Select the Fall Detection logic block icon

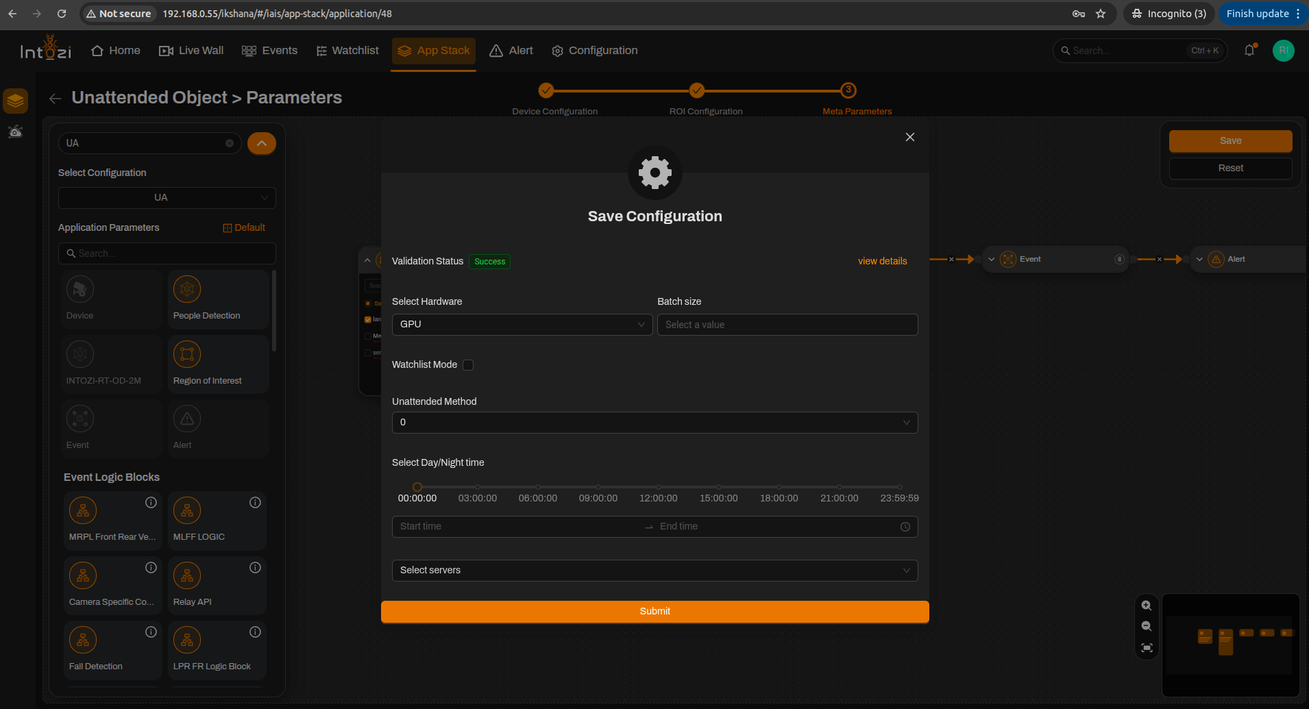click(83, 640)
